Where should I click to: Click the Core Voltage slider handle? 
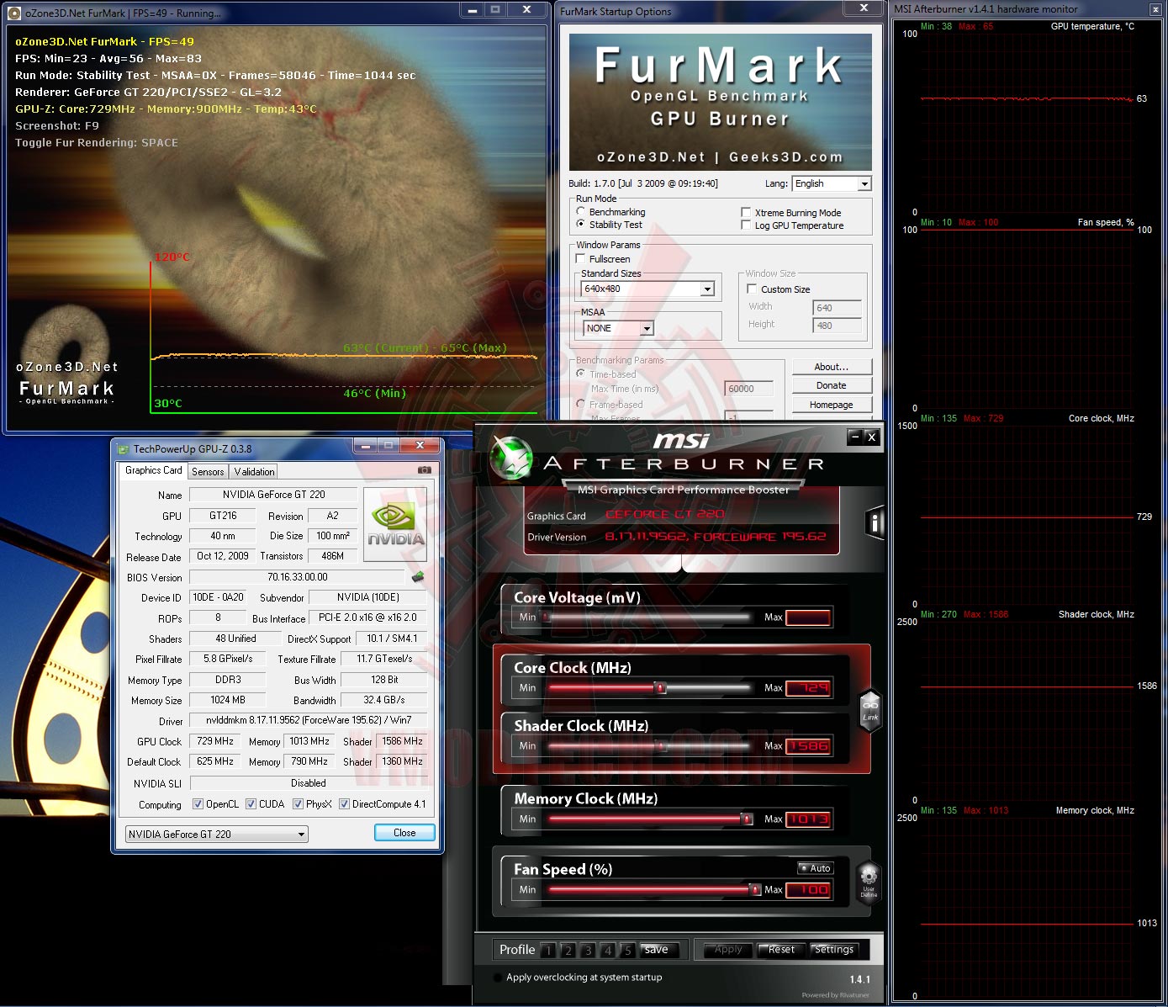click(547, 617)
